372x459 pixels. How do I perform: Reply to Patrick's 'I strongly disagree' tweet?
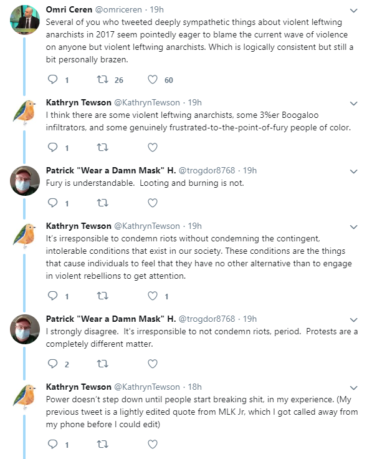pyautogui.click(x=53, y=364)
